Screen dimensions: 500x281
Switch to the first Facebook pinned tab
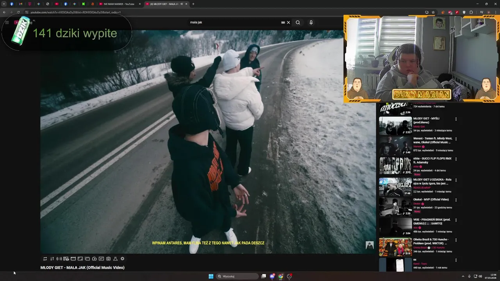click(x=12, y=4)
